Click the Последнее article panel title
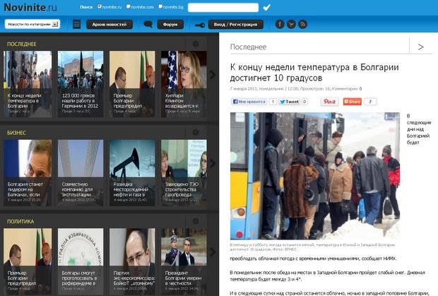 click(248, 47)
